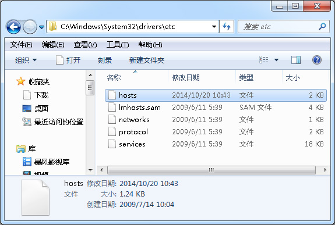Click the library icon beside 库
335x225 pixels.
click(21, 149)
